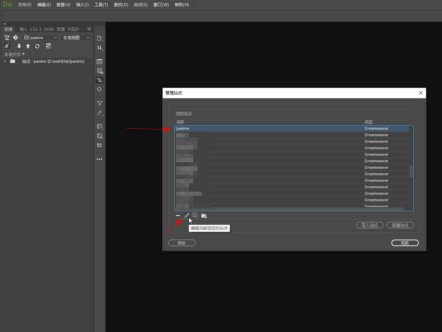Switch to the 代码片 panel tab

(x=73, y=29)
